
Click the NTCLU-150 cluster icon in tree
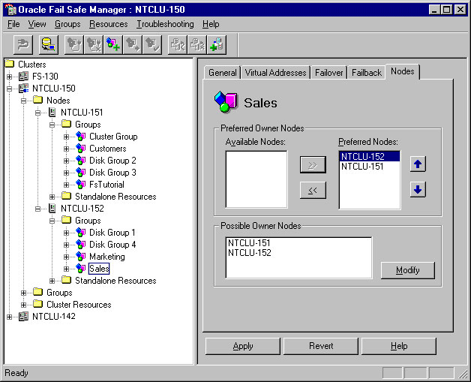pyautogui.click(x=23, y=89)
